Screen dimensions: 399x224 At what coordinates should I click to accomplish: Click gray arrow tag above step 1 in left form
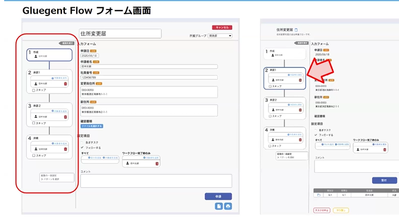coord(67,43)
